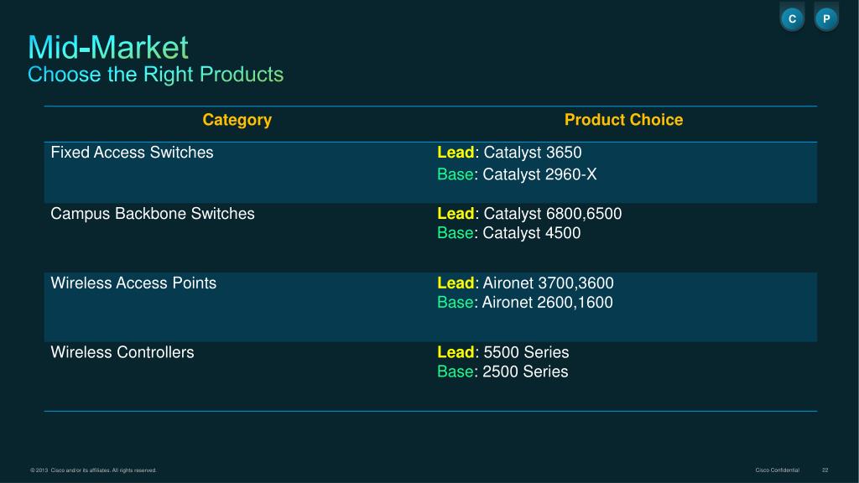Select the Product Choice column header
Image resolution: width=859 pixels, height=483 pixels.
(x=623, y=120)
